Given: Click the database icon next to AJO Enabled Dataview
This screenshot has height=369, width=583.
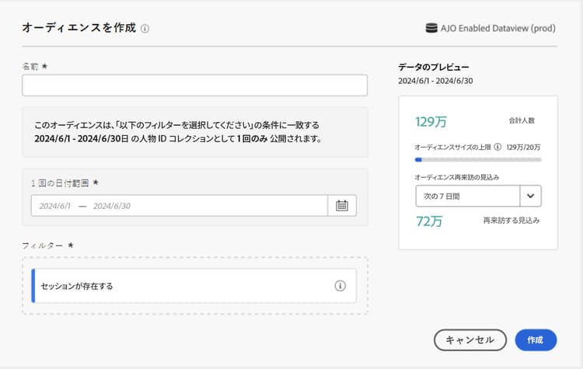Looking at the screenshot, I should click(x=431, y=28).
